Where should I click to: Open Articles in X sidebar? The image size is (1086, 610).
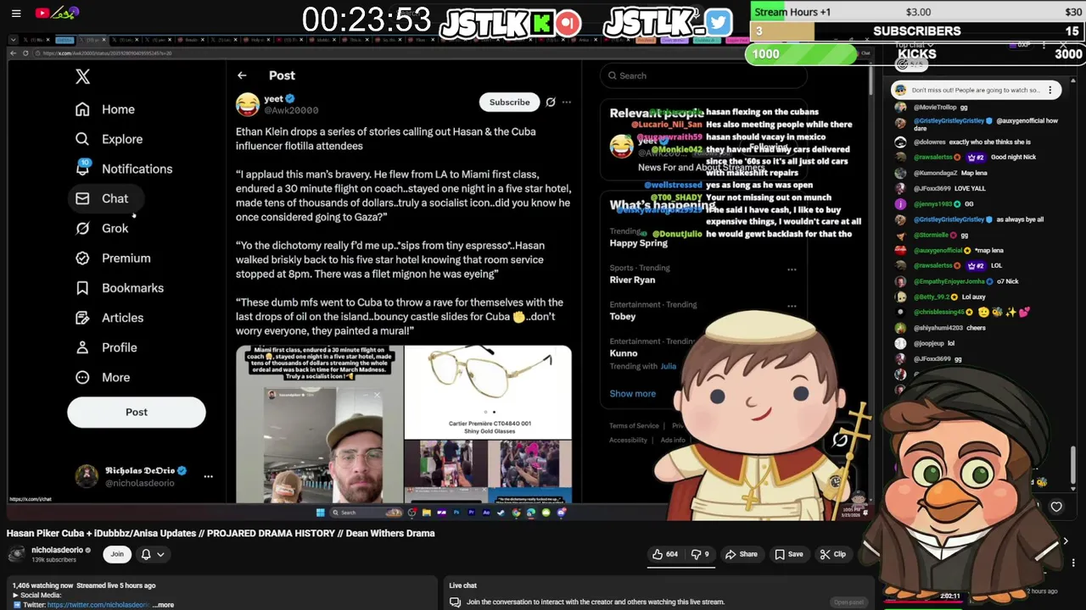pos(109,318)
